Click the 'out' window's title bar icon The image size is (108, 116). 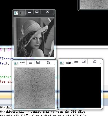coord(62,63)
